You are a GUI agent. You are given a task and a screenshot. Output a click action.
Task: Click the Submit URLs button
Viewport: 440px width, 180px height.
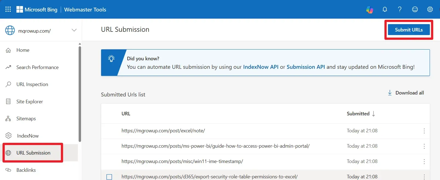pos(409,30)
